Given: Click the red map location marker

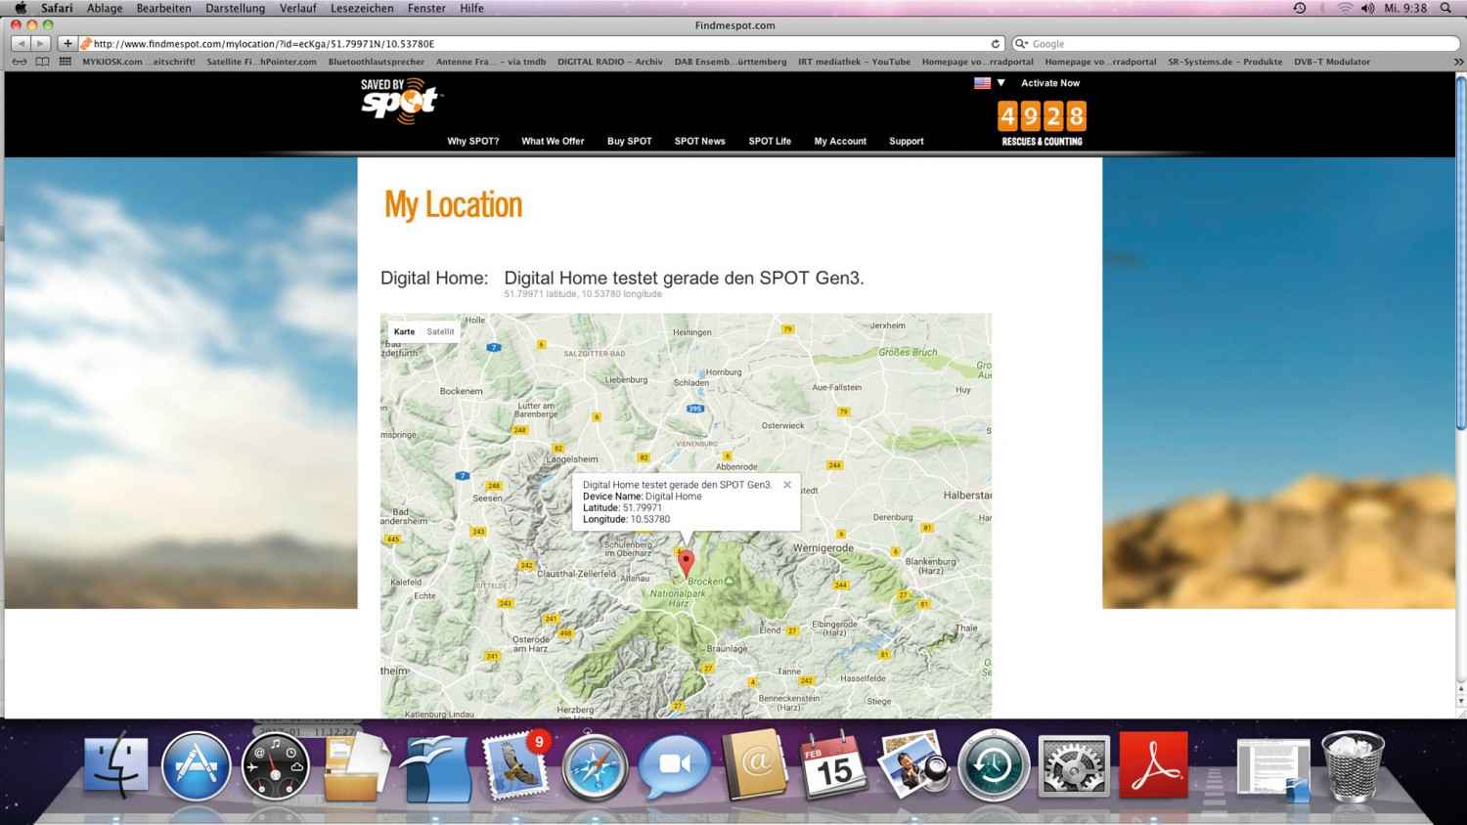Looking at the screenshot, I should pos(687,563).
